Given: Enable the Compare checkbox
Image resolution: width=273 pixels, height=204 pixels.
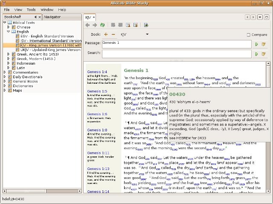Looking at the screenshot, I should click(248, 35).
